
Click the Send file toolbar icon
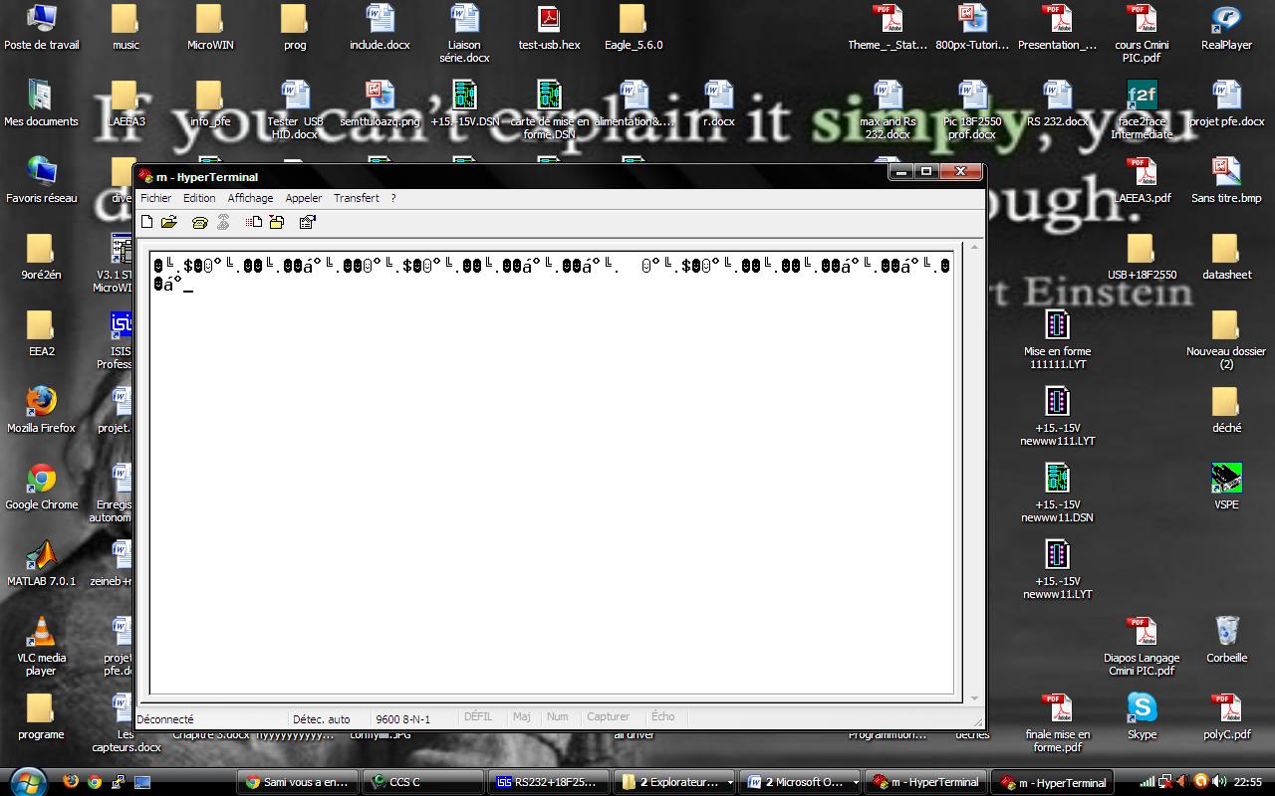pyautogui.click(x=254, y=222)
